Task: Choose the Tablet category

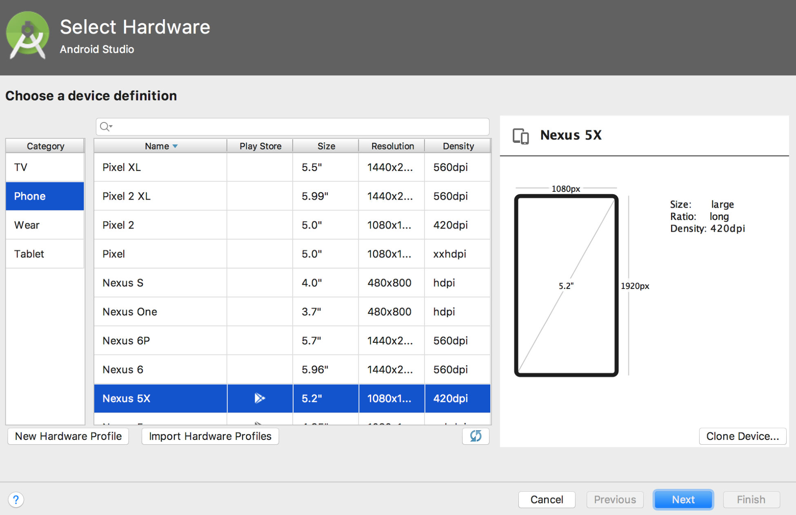Action: (x=45, y=254)
